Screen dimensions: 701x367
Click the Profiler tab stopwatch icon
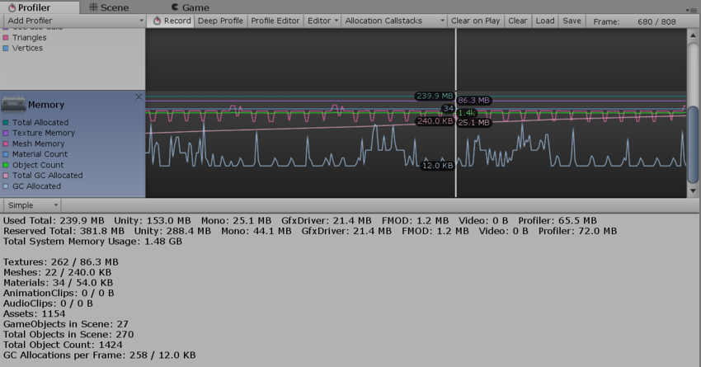(x=12, y=7)
